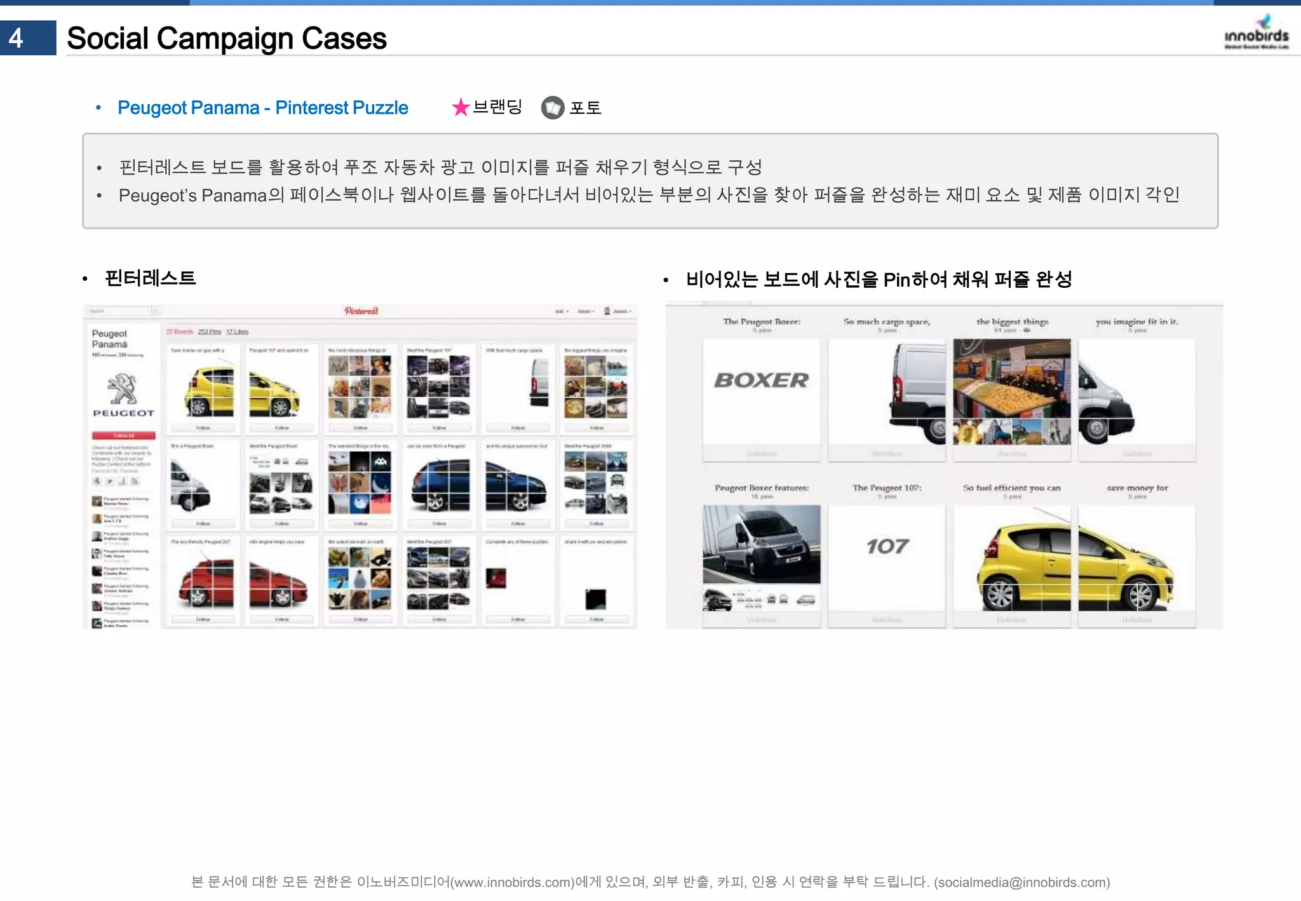Unfollow the 'So much cargo space,' board
The width and height of the screenshot is (1301, 901).
coord(886,454)
